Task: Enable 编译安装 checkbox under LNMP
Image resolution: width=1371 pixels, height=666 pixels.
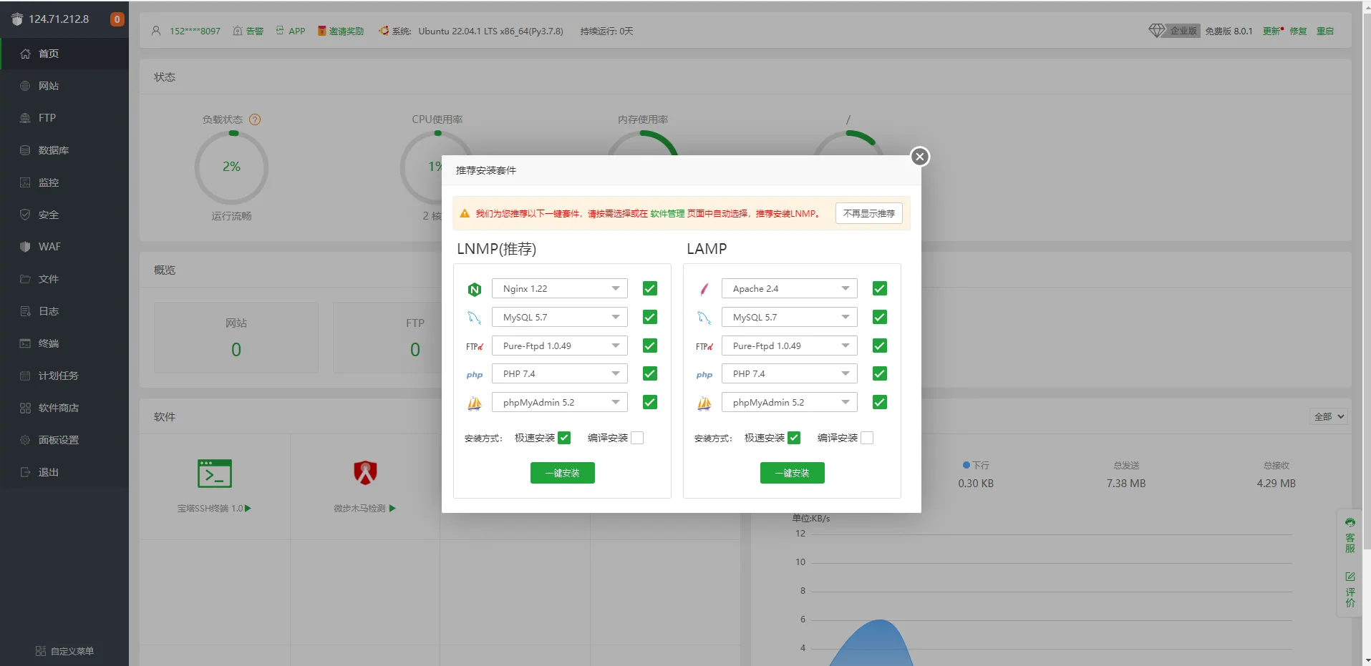Action: (637, 438)
